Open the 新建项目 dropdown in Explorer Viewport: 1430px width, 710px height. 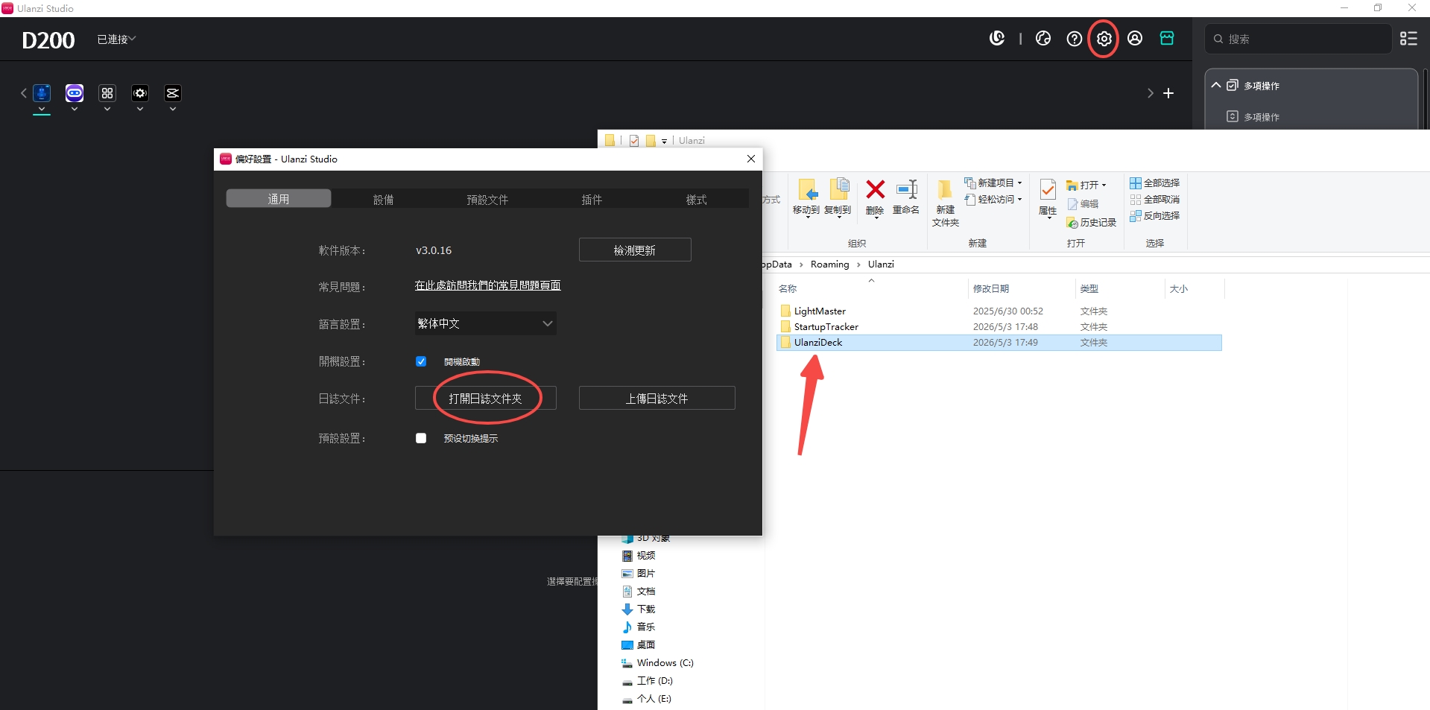pyautogui.click(x=993, y=183)
